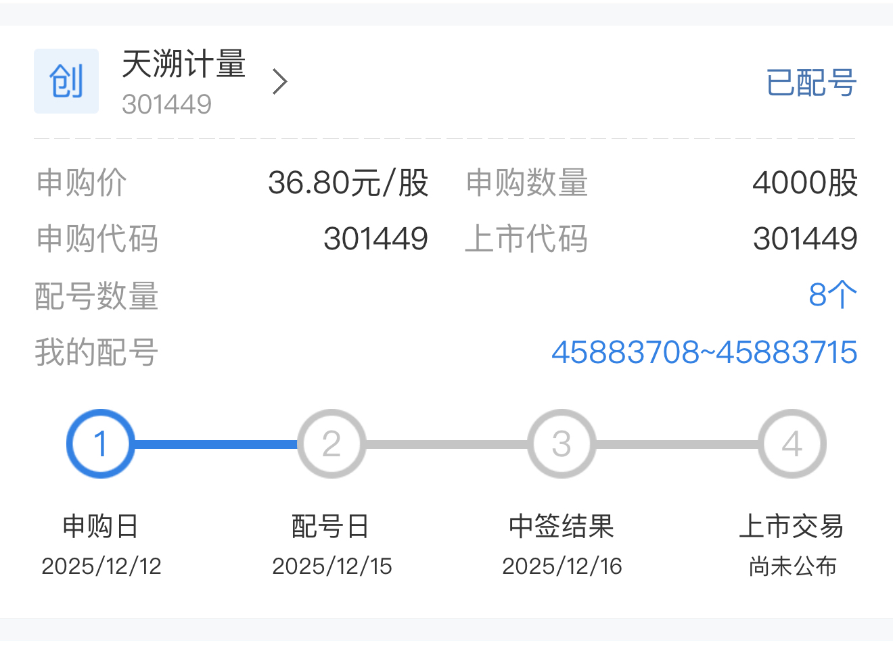Click step 4 circle for 上市交易
Image resolution: width=893 pixels, height=653 pixels.
792,444
